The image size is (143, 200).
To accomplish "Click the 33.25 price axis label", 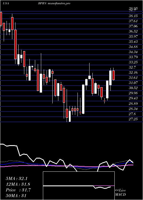I will [133, 62].
